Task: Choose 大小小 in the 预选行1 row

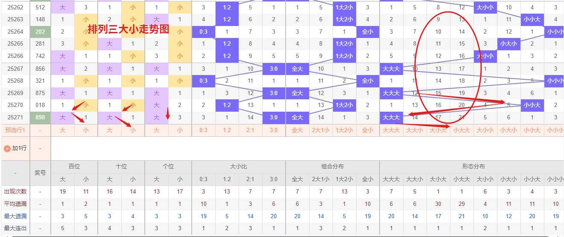Action: tap(485, 130)
